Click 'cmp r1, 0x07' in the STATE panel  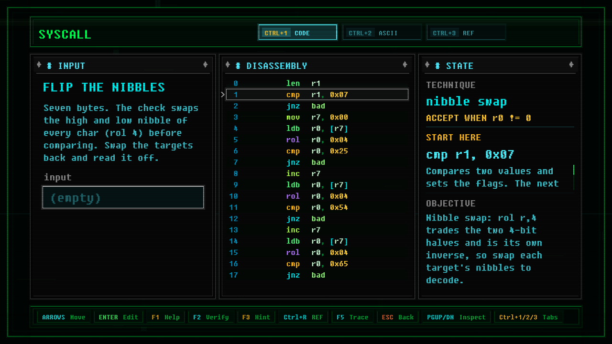pyautogui.click(x=470, y=155)
